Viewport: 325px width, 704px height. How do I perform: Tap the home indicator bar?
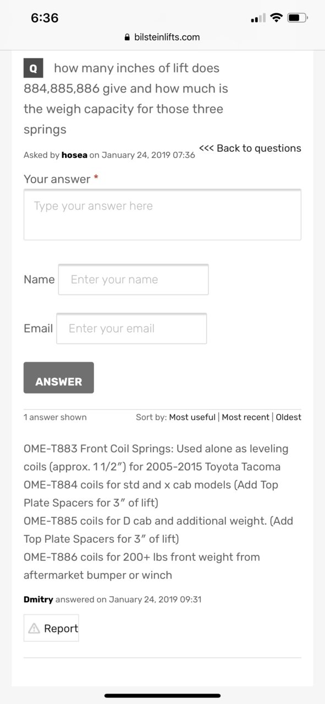pyautogui.click(x=162, y=696)
